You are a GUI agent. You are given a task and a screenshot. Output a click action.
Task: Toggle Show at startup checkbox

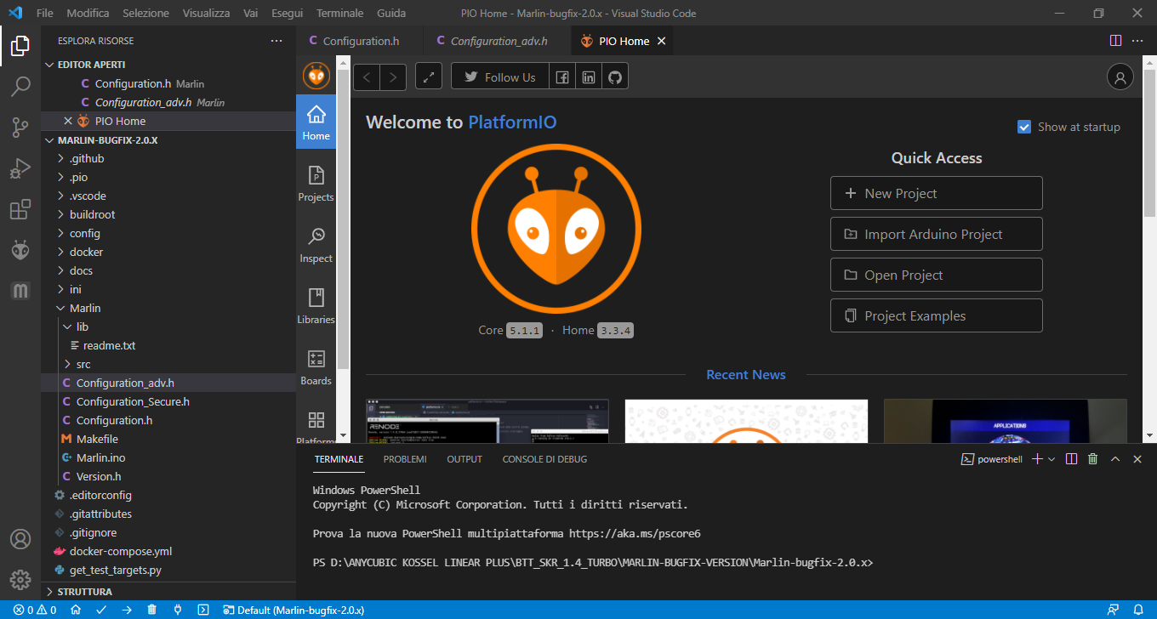[1024, 127]
